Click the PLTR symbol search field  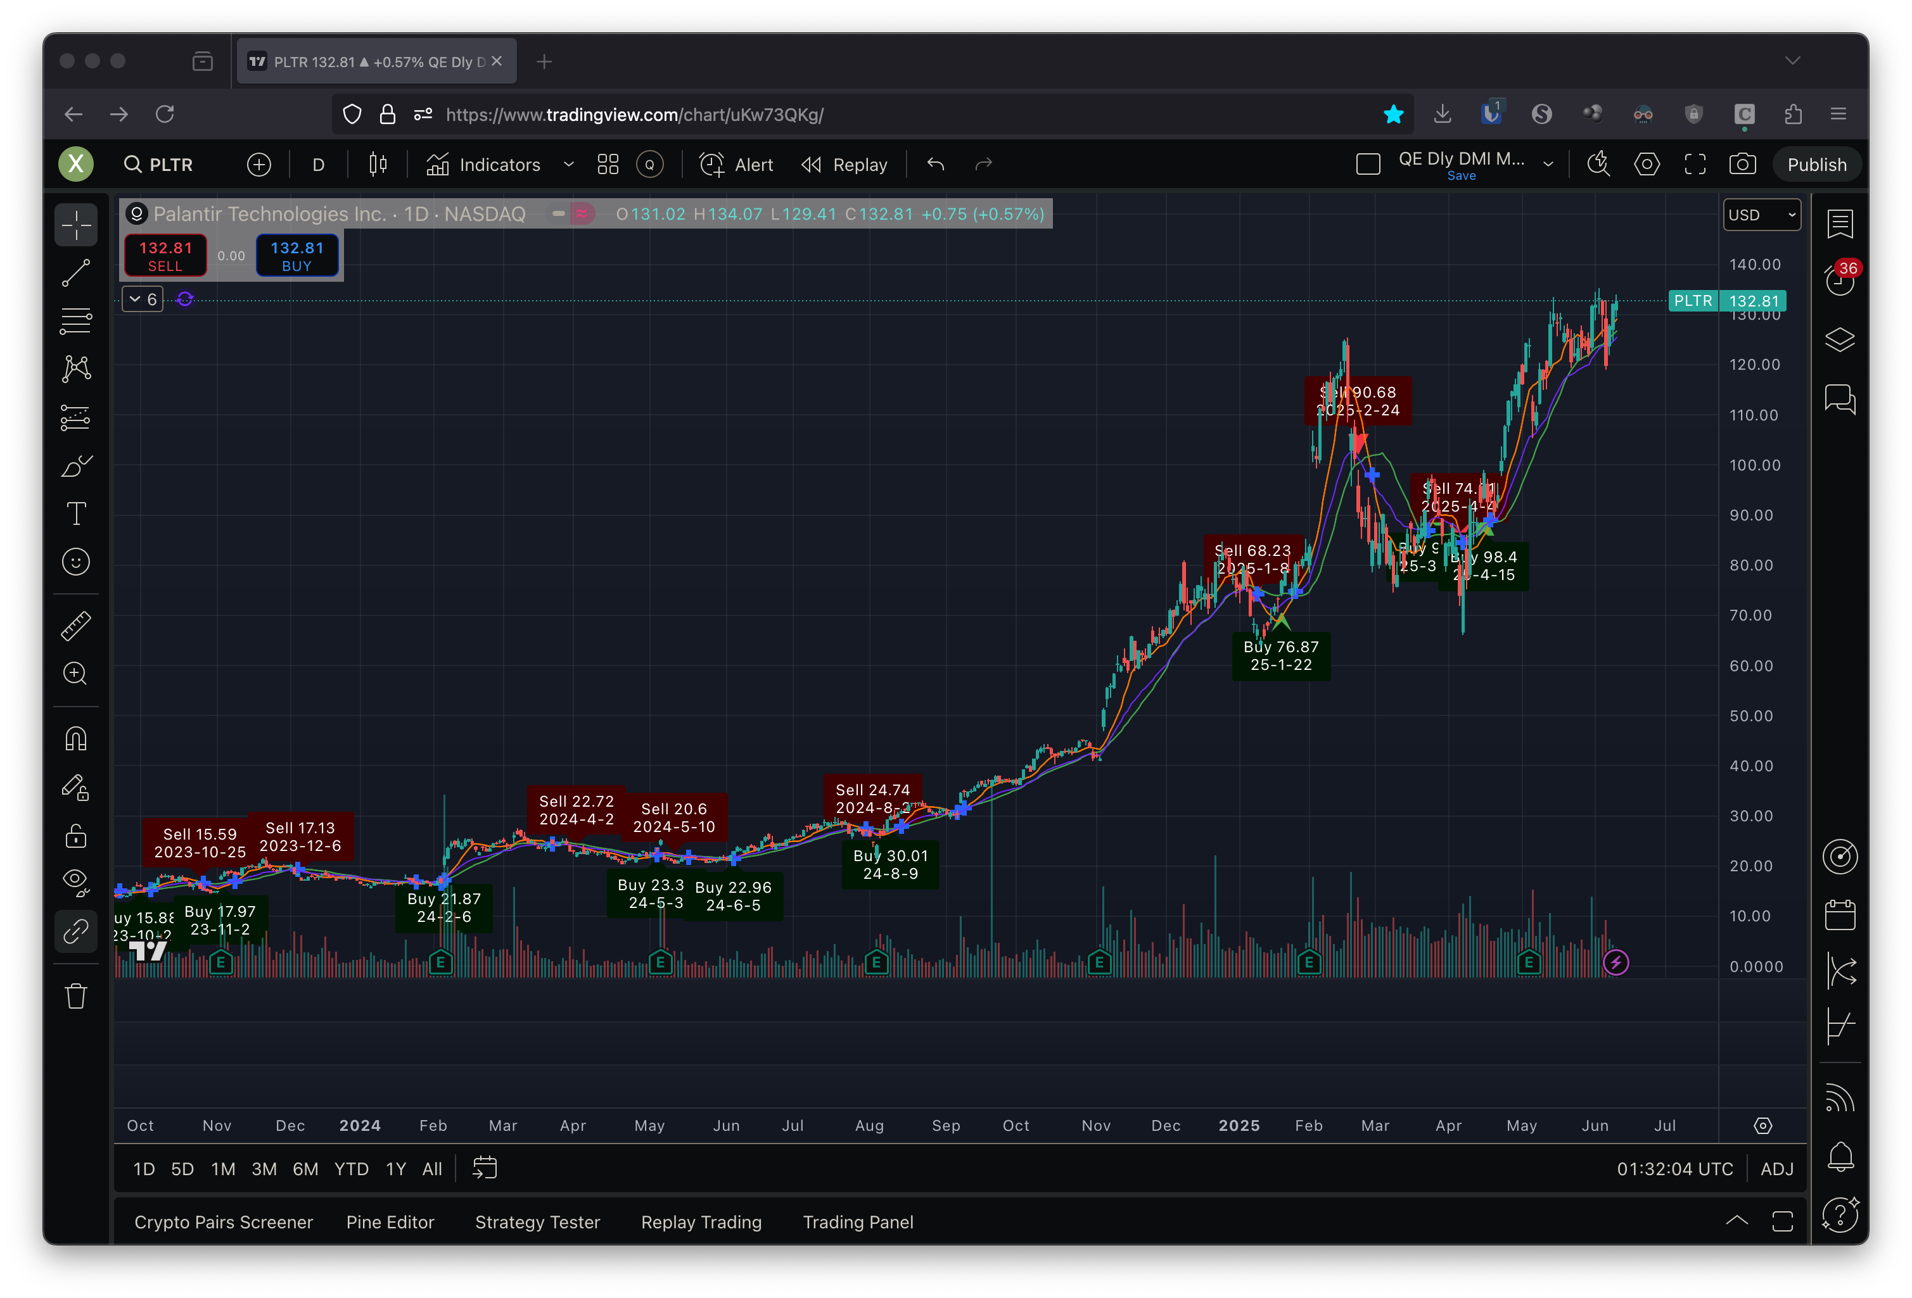point(170,165)
